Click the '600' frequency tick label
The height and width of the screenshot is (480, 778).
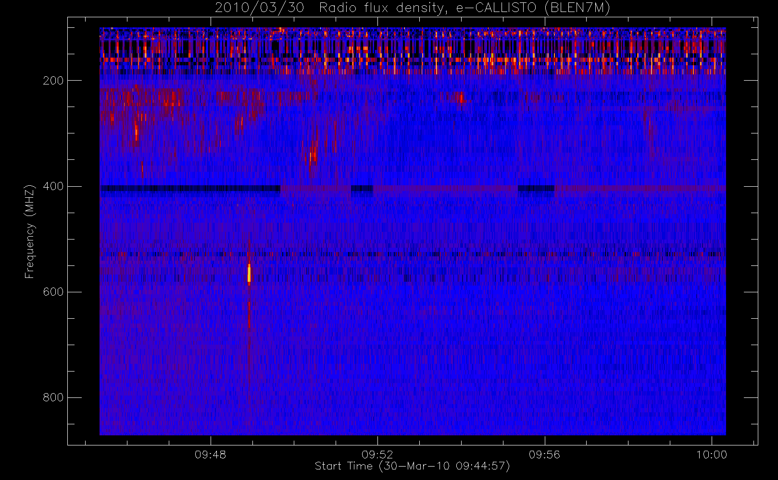53,292
